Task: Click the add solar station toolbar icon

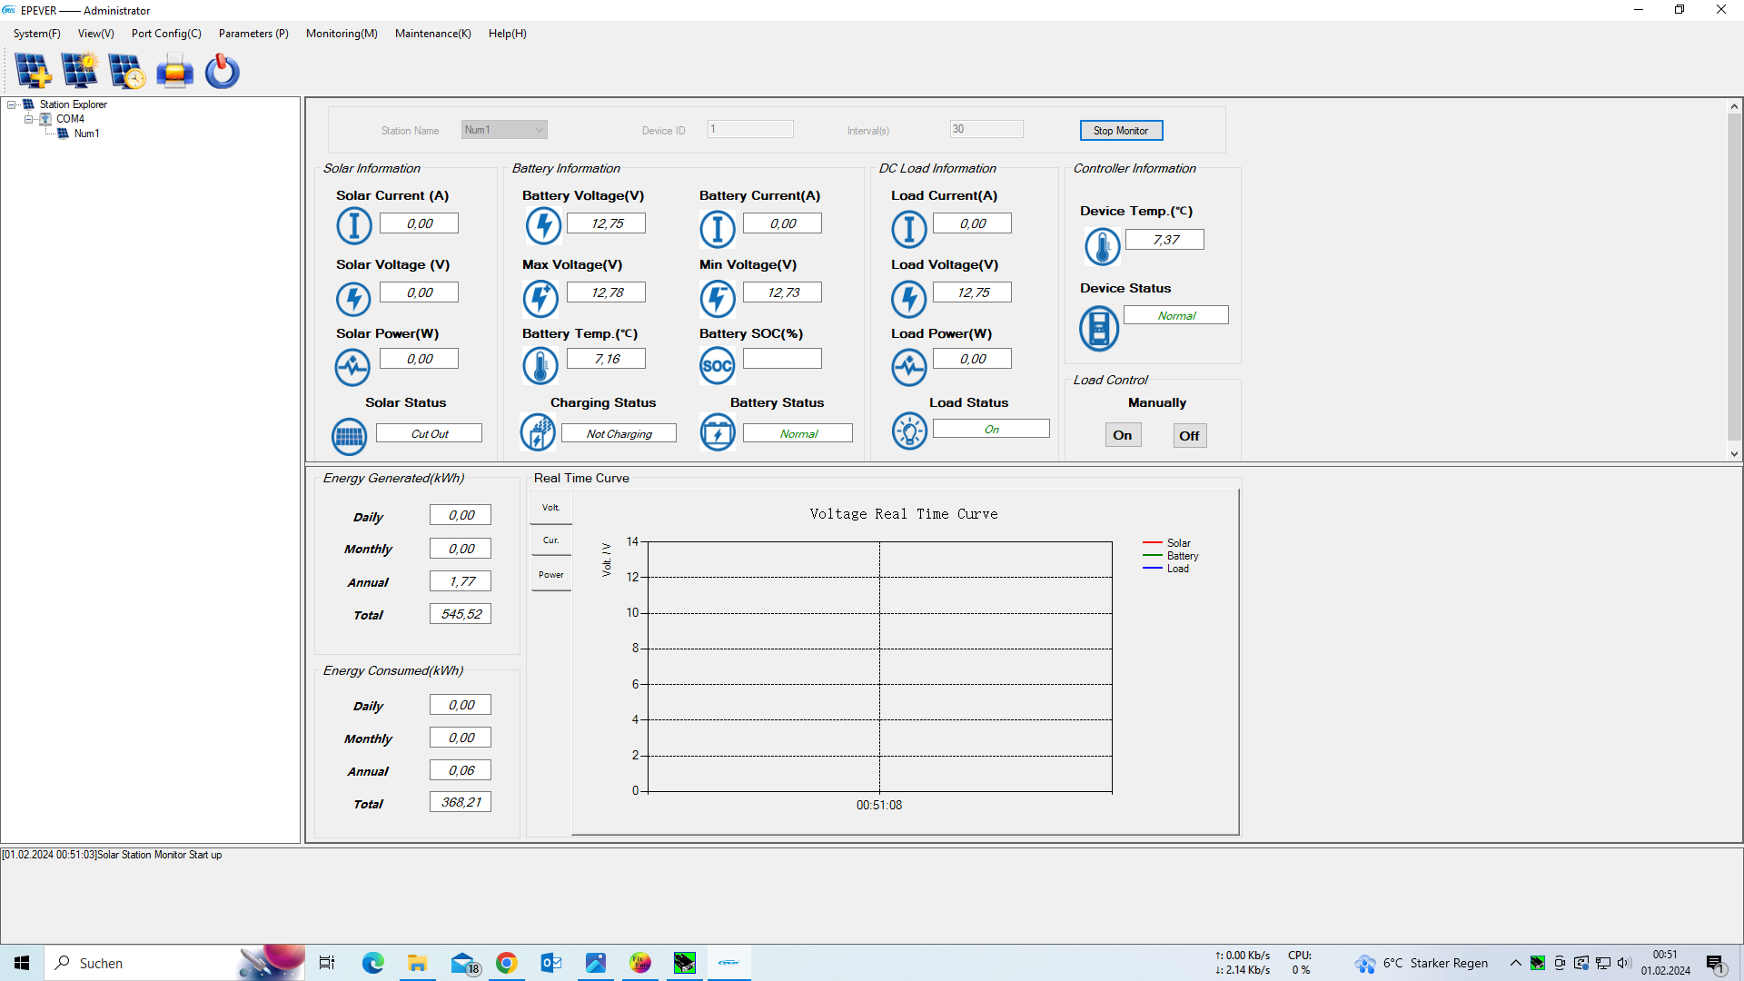Action: 34,71
